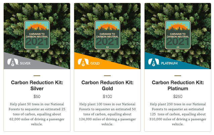Select the $100 price on Gold kit

(107, 97)
